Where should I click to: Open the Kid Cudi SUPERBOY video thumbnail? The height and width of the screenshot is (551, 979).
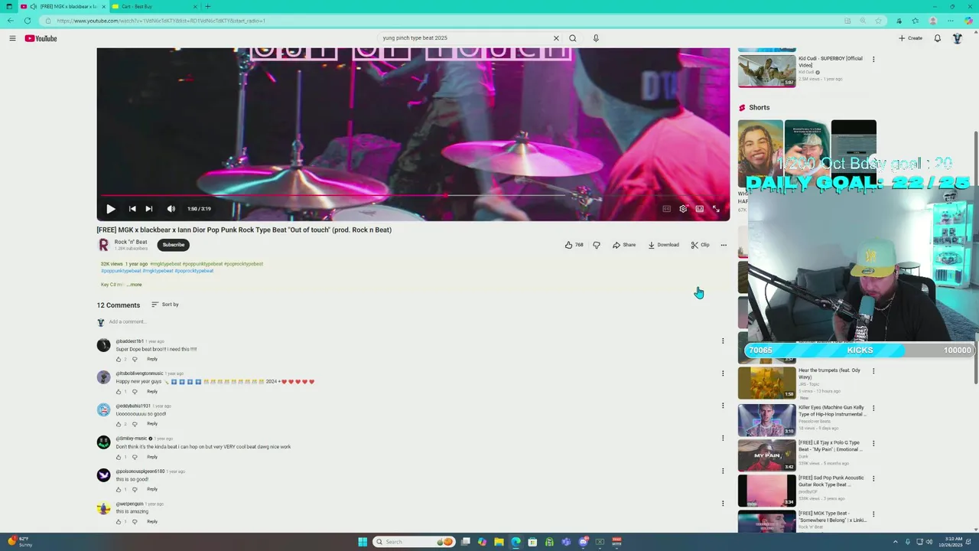[x=766, y=71]
